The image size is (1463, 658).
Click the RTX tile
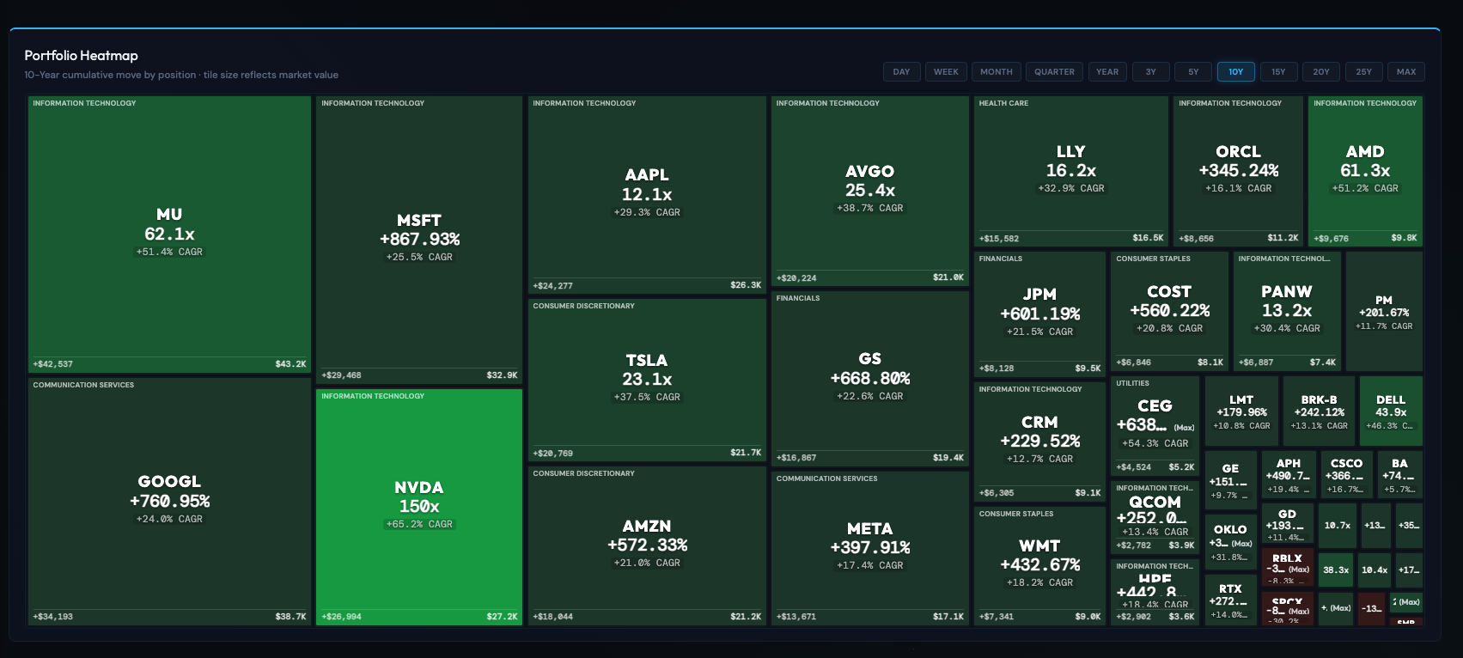(x=1230, y=600)
